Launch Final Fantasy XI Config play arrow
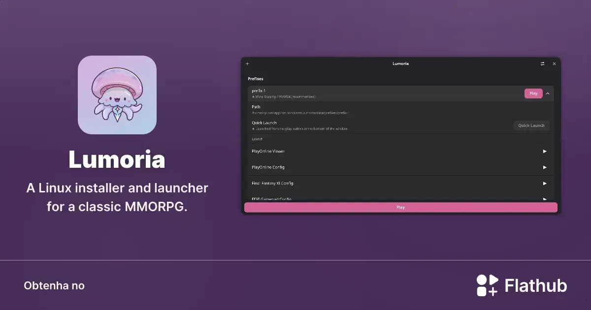Screen dimensions: 591x310 (x=545, y=183)
